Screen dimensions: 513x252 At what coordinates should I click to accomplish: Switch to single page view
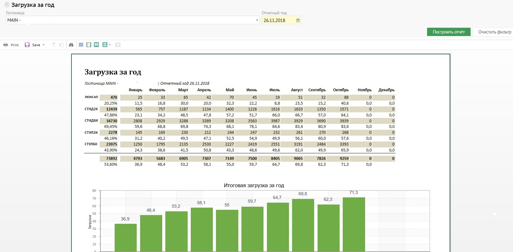click(x=81, y=45)
